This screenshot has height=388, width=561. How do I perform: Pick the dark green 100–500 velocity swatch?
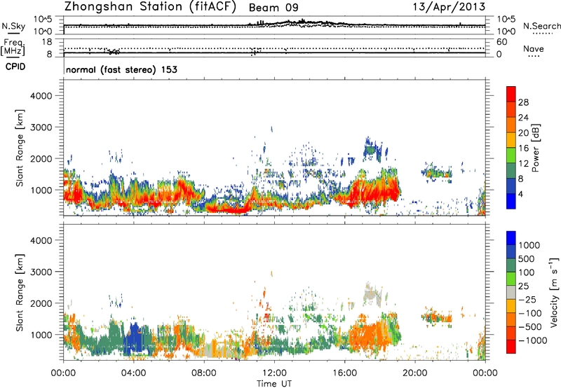pos(511,265)
